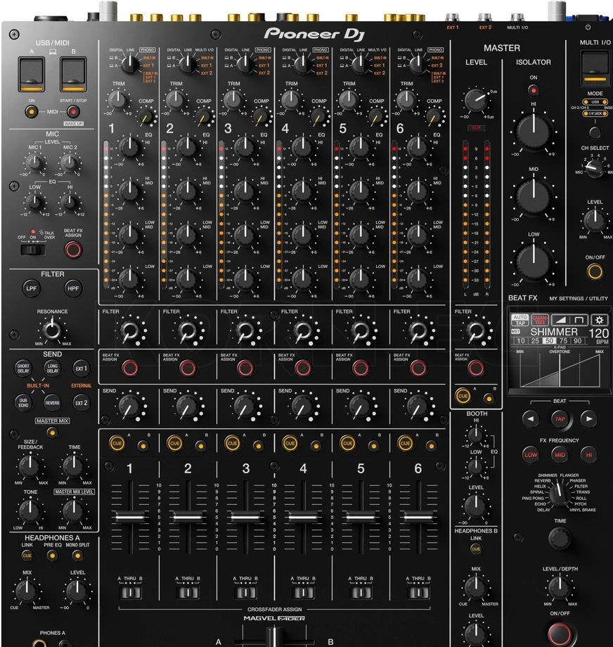Toggle the MASTER MIX button
Screen dimensions: 613x647
[x=52, y=433]
